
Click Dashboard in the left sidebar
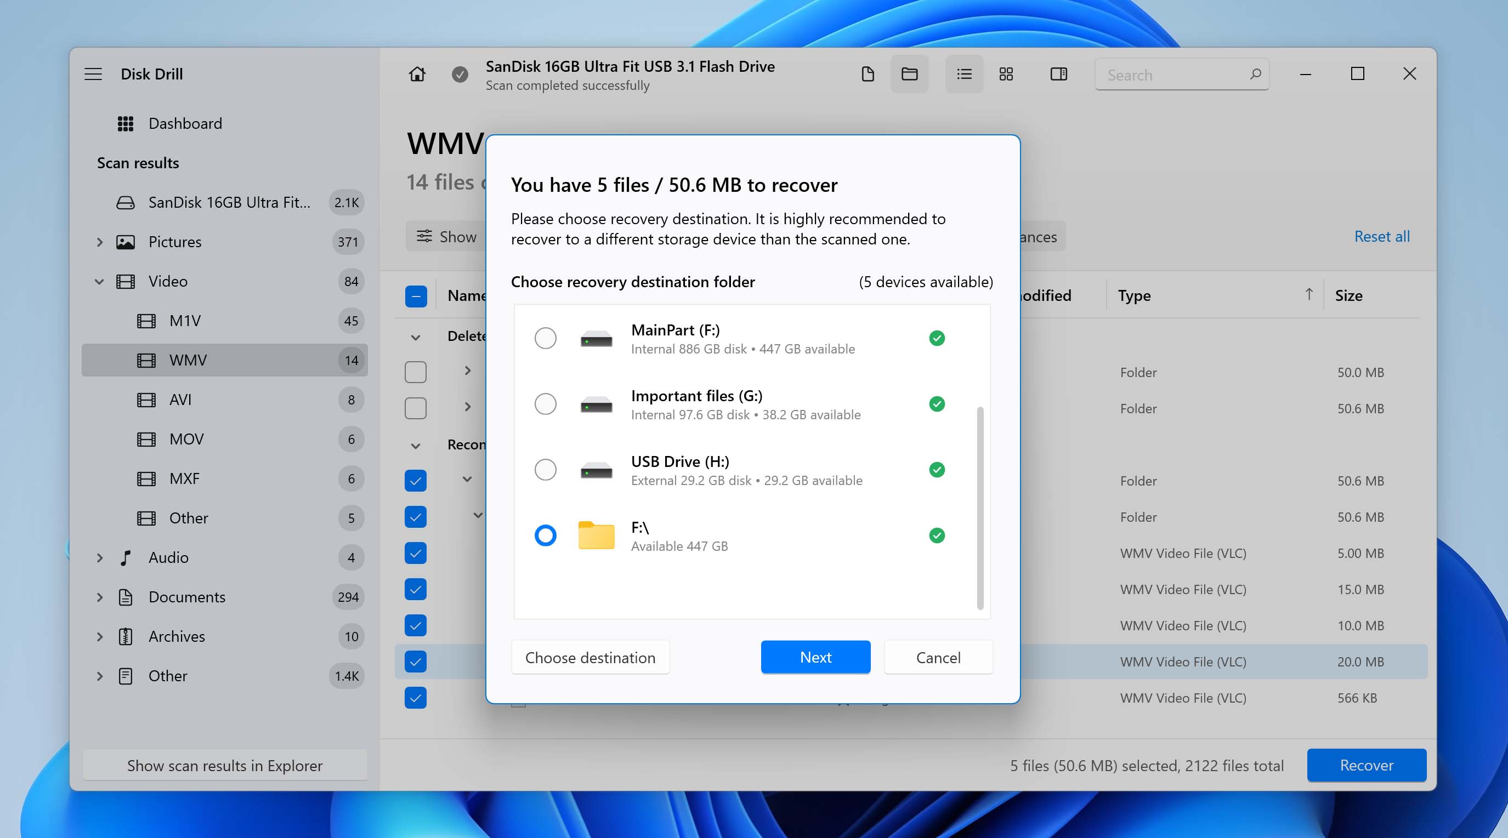tap(185, 122)
